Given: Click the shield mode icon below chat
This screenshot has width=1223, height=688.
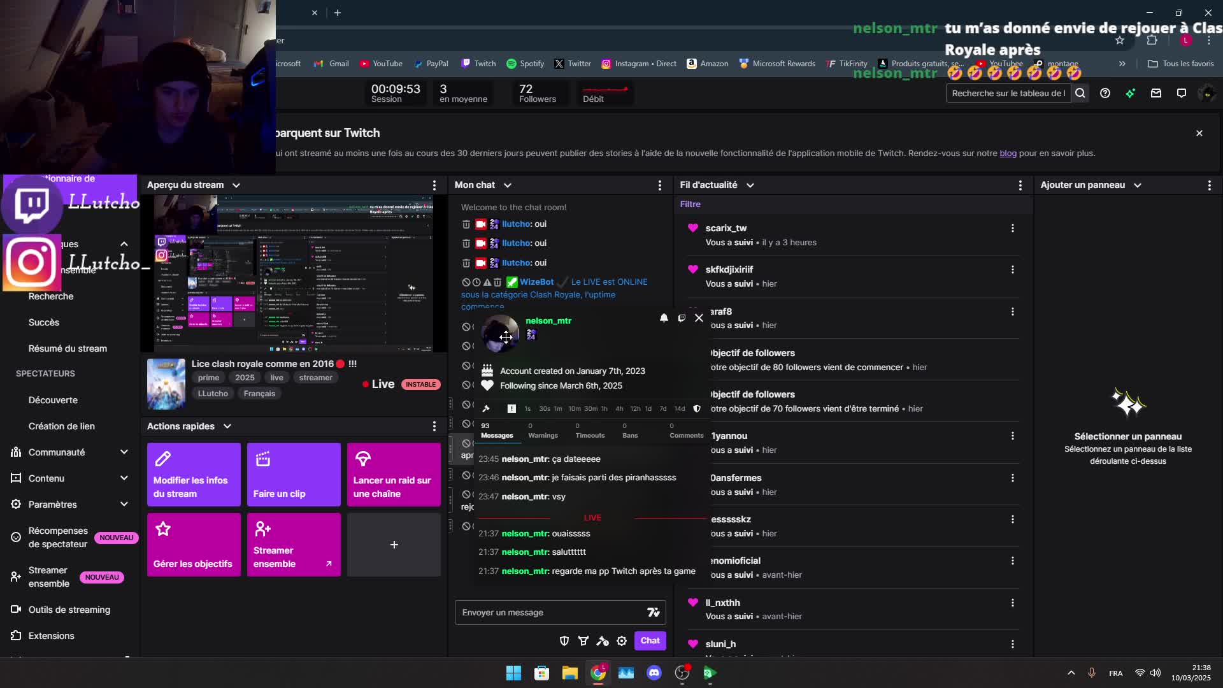Looking at the screenshot, I should coord(564,641).
